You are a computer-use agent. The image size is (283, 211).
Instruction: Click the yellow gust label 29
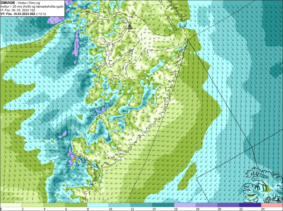click(x=74, y=160)
